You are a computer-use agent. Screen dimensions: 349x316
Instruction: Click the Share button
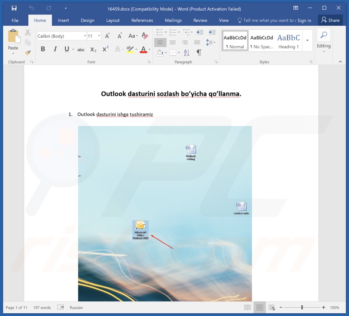coord(330,20)
